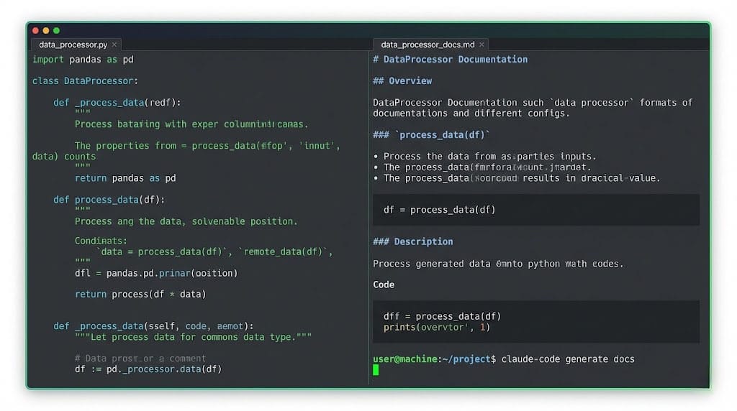The image size is (737, 411).
Task: Click the red window close button
Action: 35,31
